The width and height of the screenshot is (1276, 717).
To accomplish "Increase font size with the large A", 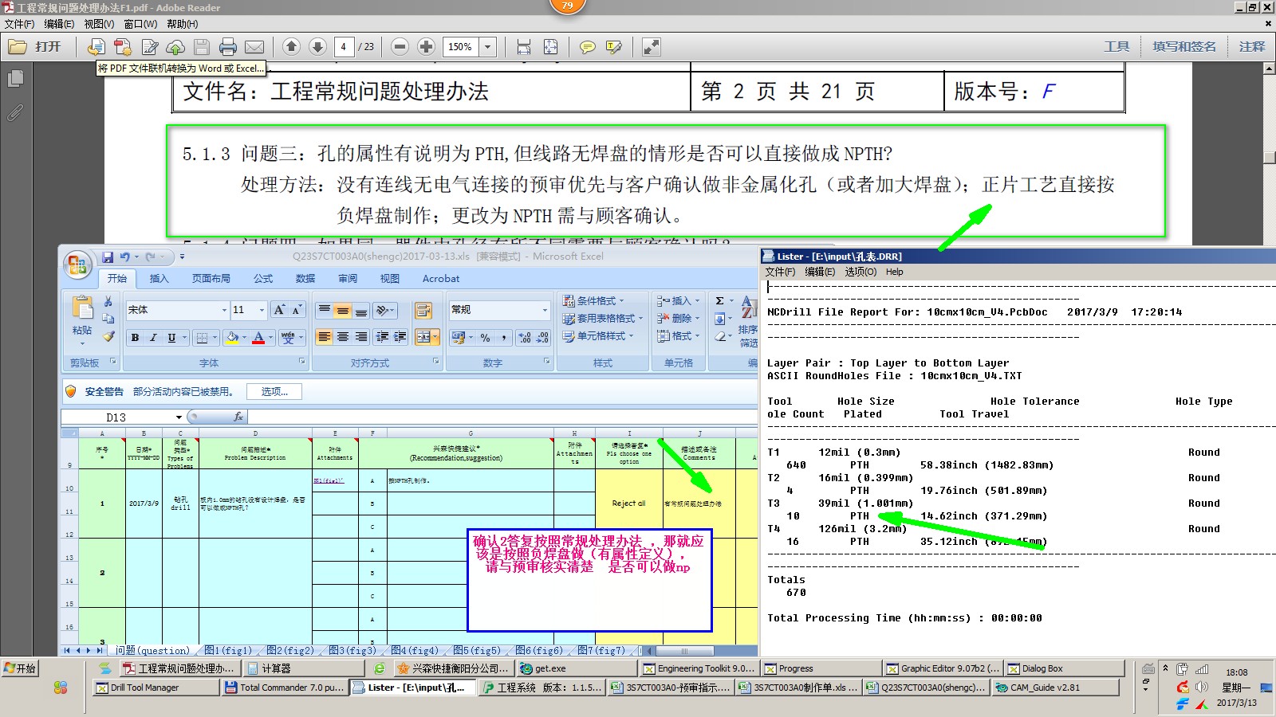I will [278, 310].
